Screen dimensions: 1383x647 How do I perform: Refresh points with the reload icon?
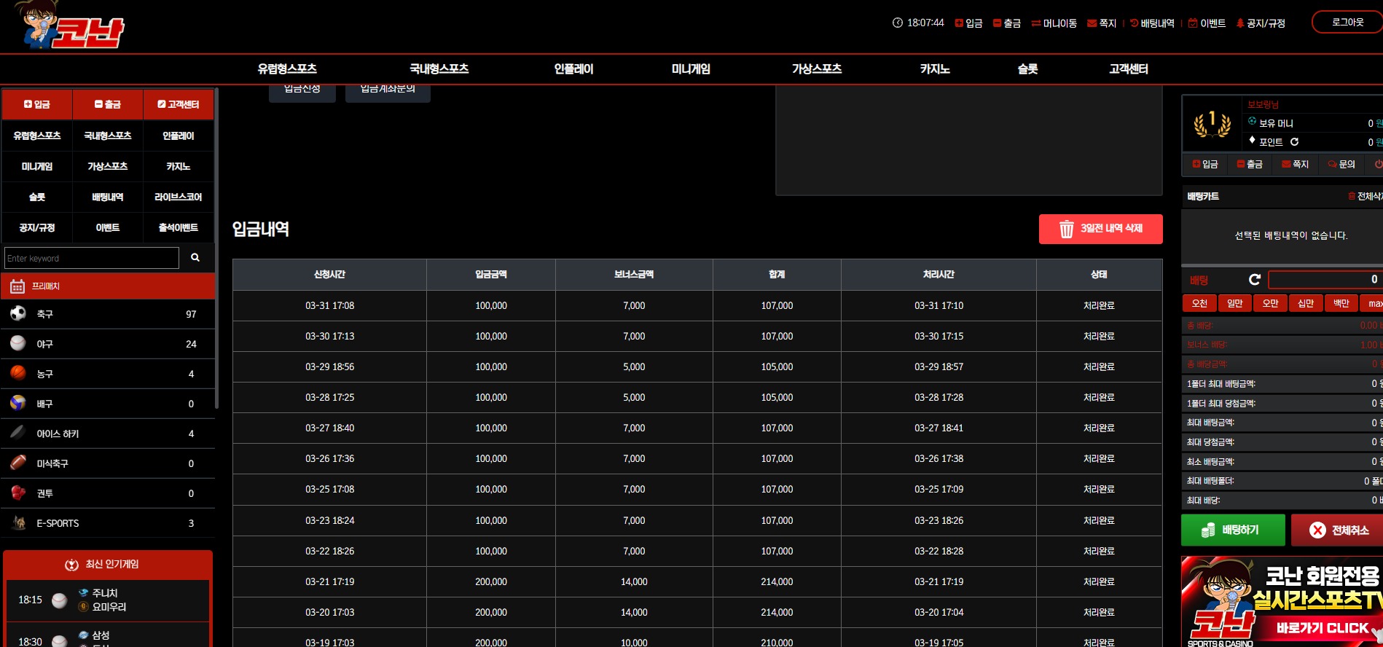1295,142
